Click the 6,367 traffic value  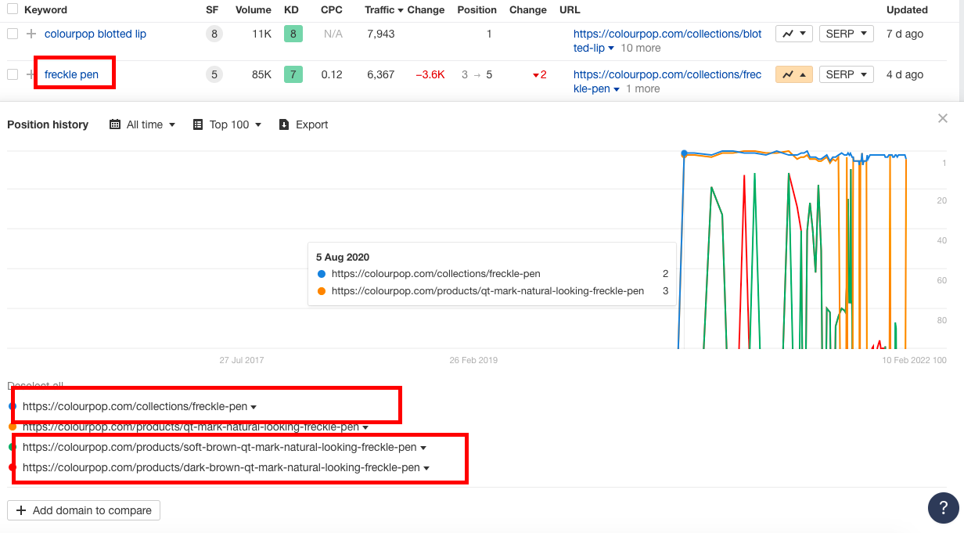(380, 74)
